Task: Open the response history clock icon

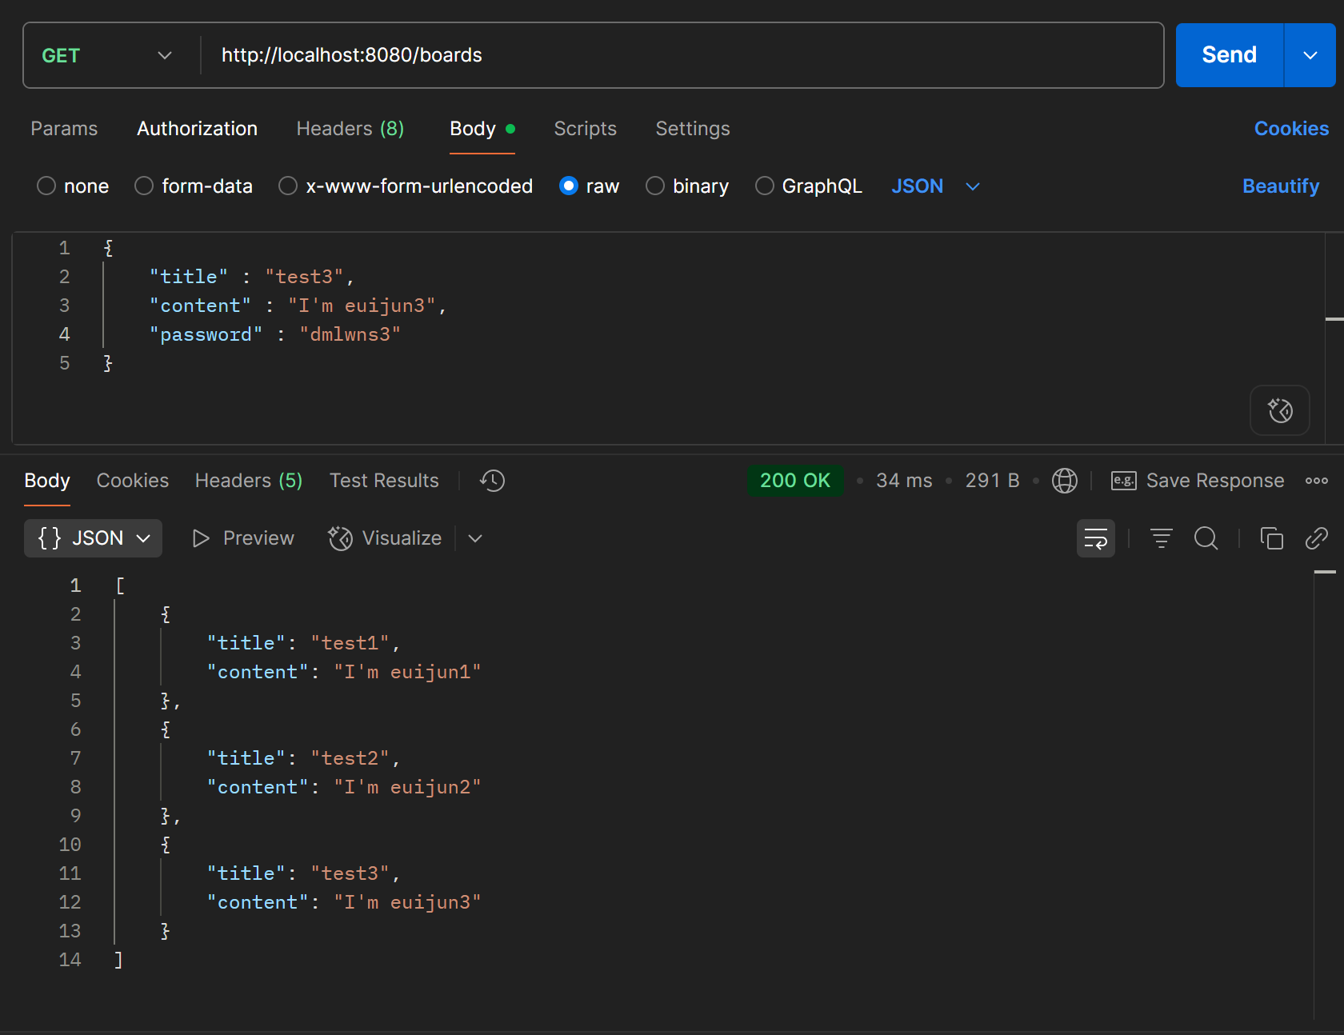Action: 492,481
